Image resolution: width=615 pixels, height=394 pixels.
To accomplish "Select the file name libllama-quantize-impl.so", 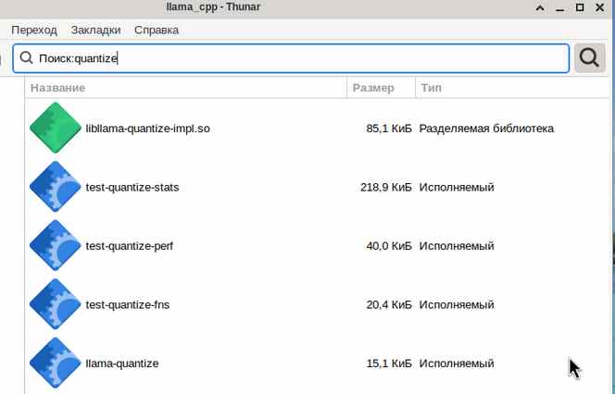I will [148, 129].
